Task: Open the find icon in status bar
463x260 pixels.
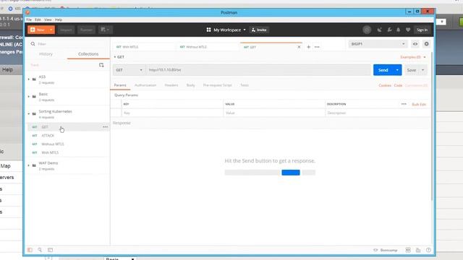Action: (40, 250)
